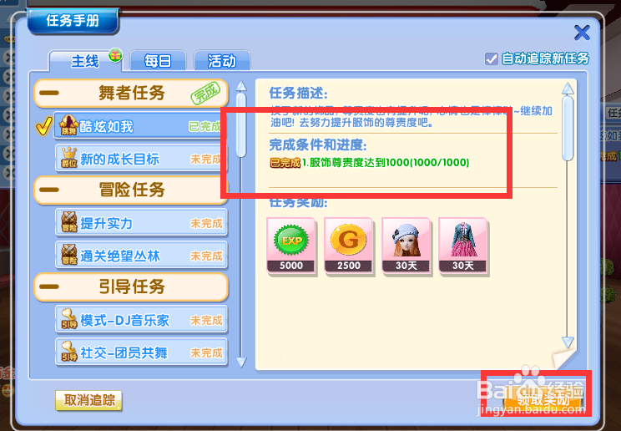Viewport: 621px width, 431px height.
Task: Collapse the 舞者任务 category
Action: (x=49, y=94)
